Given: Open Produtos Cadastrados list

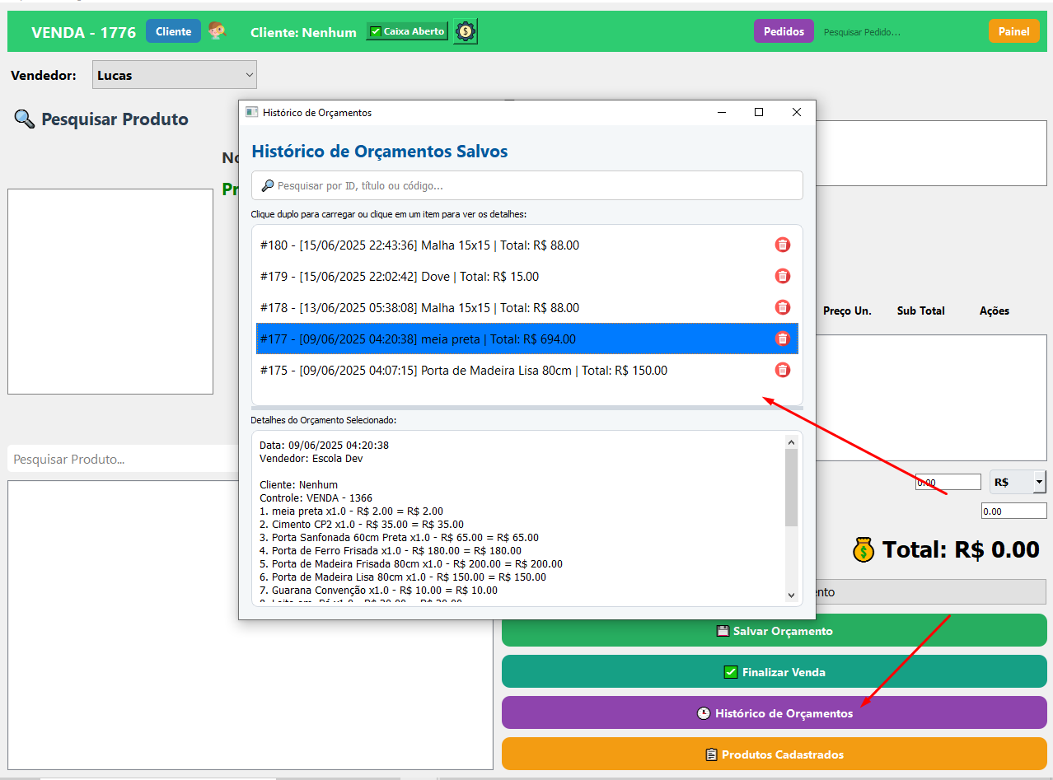Looking at the screenshot, I should (774, 754).
